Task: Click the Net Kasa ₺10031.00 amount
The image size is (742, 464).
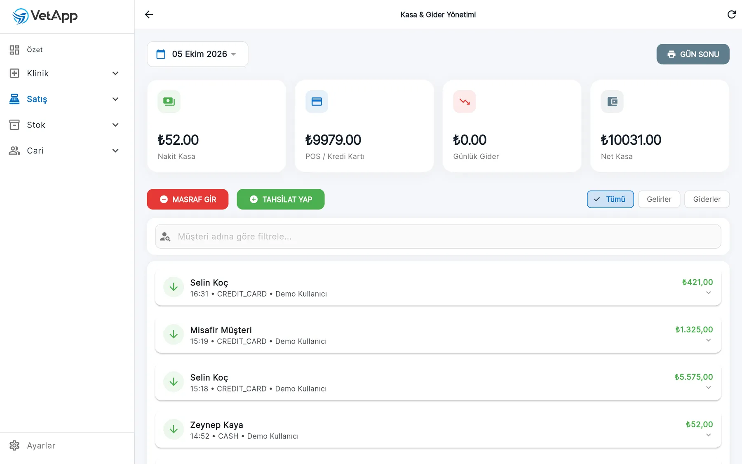Action: [631, 140]
